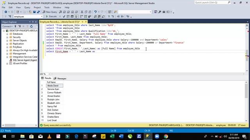Image resolution: width=250 pixels, height=140 pixels.
Task: Click the Comment out selected lines icon
Action: point(109,16)
